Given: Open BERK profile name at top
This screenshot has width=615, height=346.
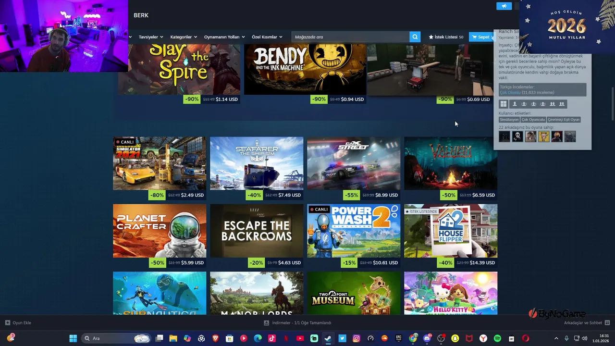Looking at the screenshot, I should (141, 15).
